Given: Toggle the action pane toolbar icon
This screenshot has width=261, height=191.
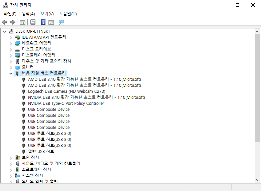Looking at the screenshot, I should pos(51,22).
